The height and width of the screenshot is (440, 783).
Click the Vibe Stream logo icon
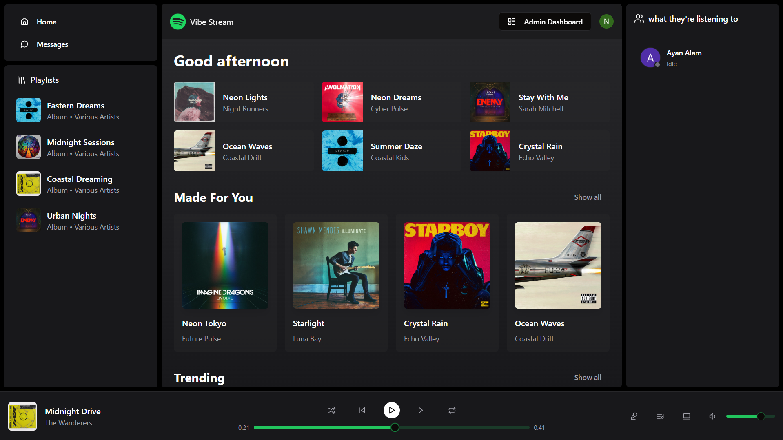point(178,22)
